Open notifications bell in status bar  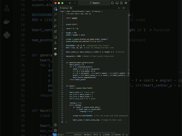(127, 135)
